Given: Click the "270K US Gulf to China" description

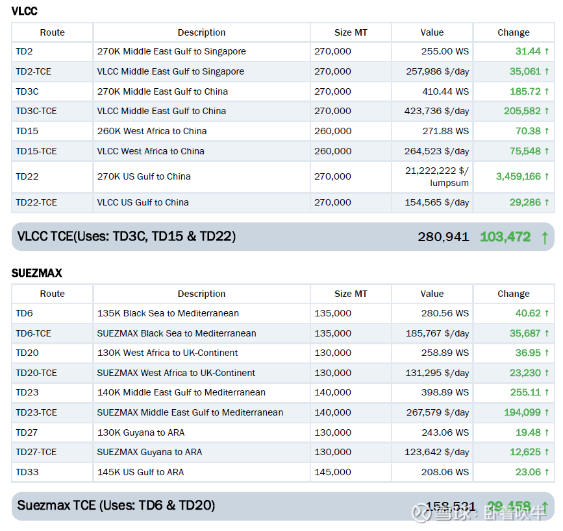Looking at the screenshot, I should coord(144,176).
